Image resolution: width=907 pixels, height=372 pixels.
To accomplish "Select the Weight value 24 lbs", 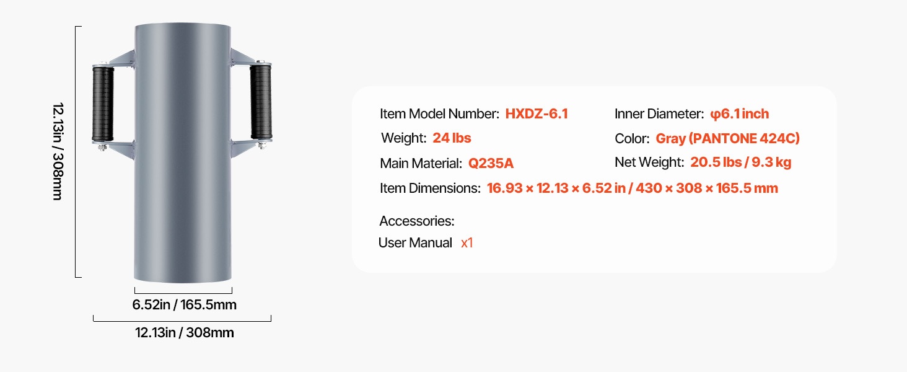I will pyautogui.click(x=452, y=138).
